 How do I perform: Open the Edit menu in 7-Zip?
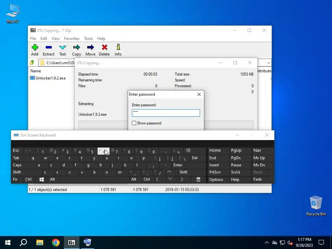44,39
